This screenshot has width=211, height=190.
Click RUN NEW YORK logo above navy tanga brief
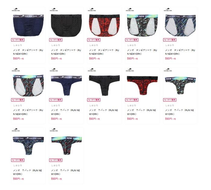point(16,9)
